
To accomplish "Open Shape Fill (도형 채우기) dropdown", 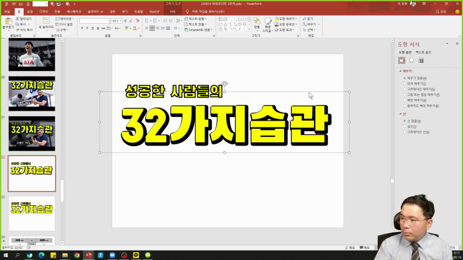I will [x=286, y=19].
